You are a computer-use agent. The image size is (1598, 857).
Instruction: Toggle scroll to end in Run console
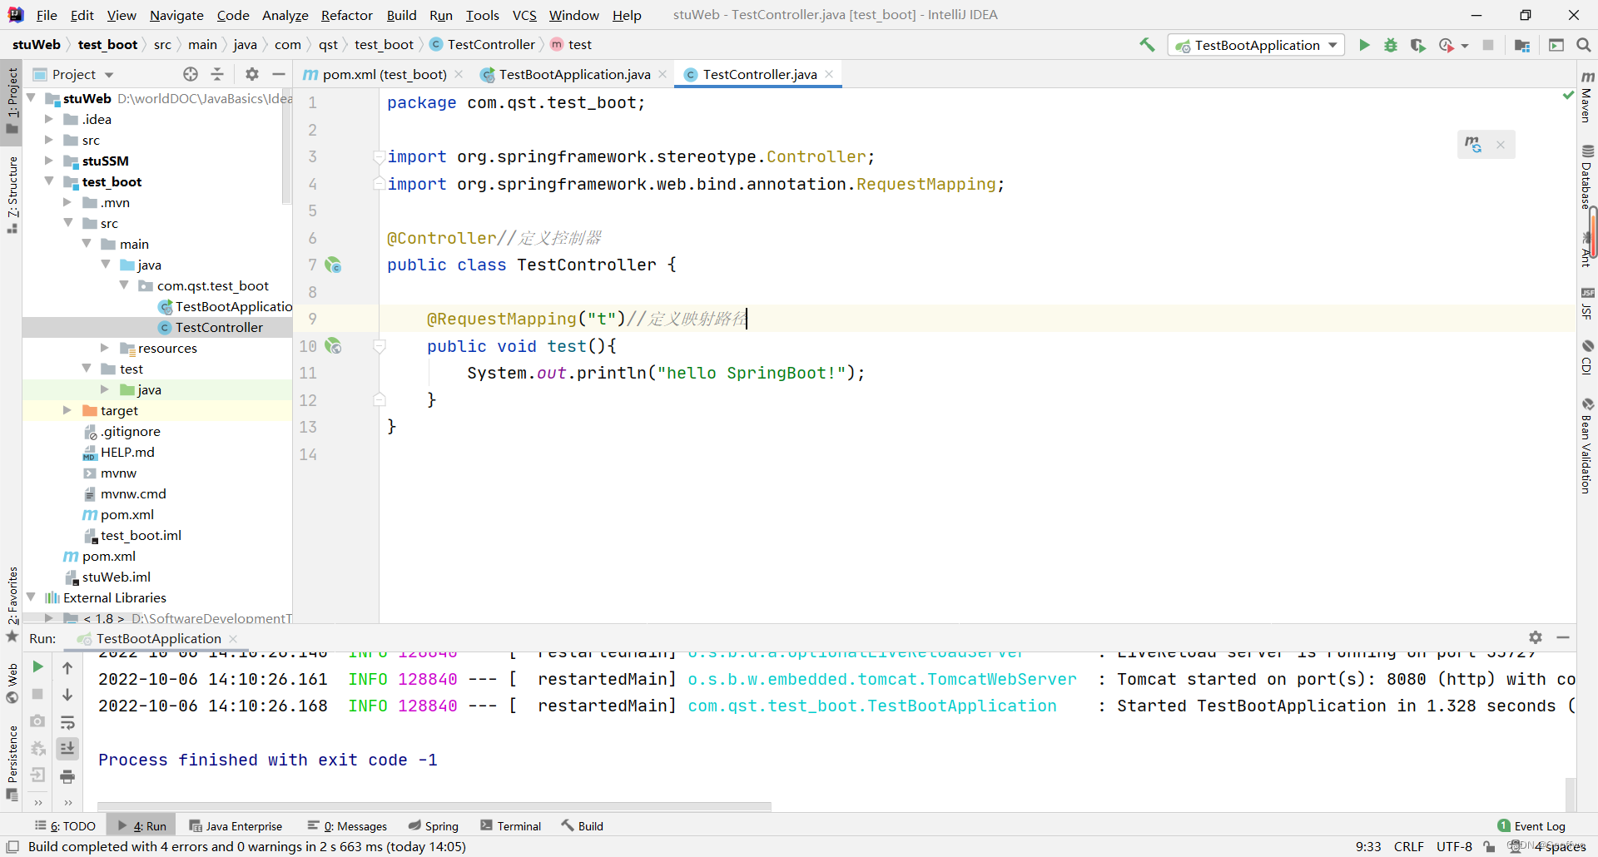coord(67,749)
